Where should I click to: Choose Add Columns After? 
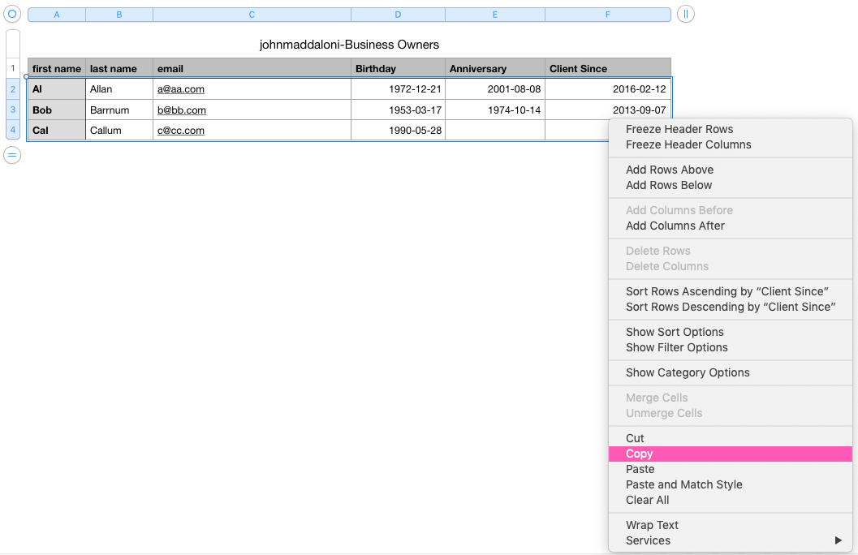(x=731, y=226)
